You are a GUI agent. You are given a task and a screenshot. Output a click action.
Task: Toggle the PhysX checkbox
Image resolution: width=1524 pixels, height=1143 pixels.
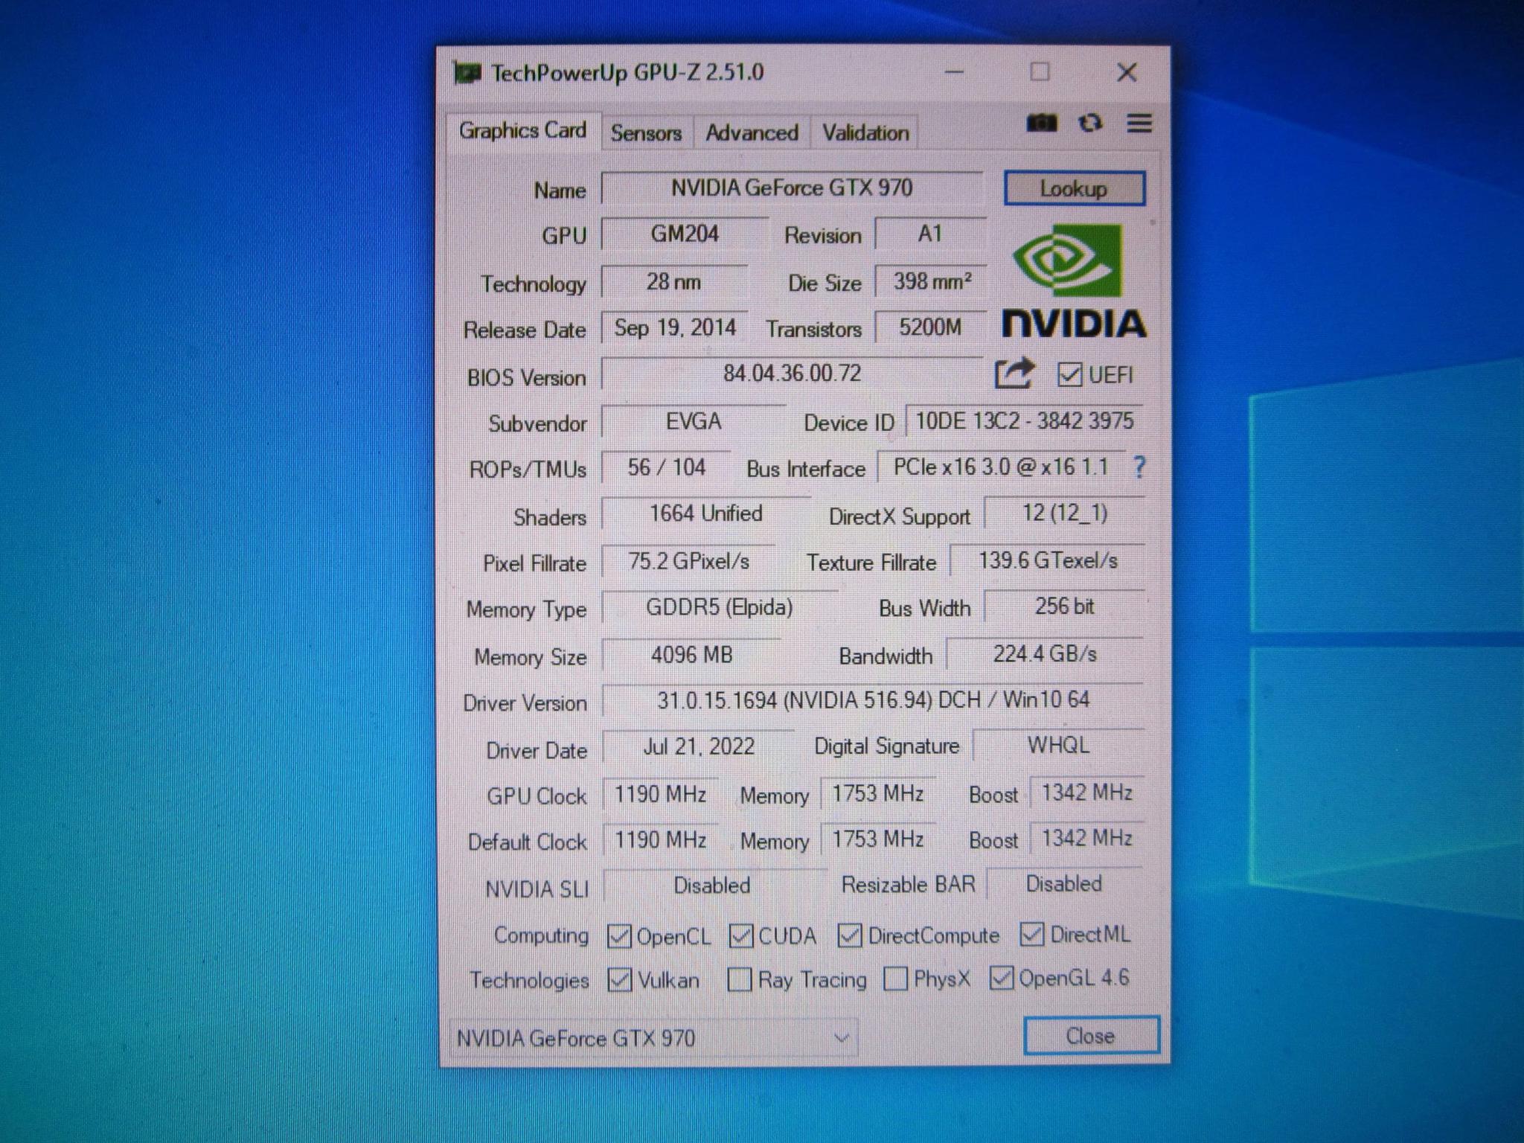(x=895, y=979)
